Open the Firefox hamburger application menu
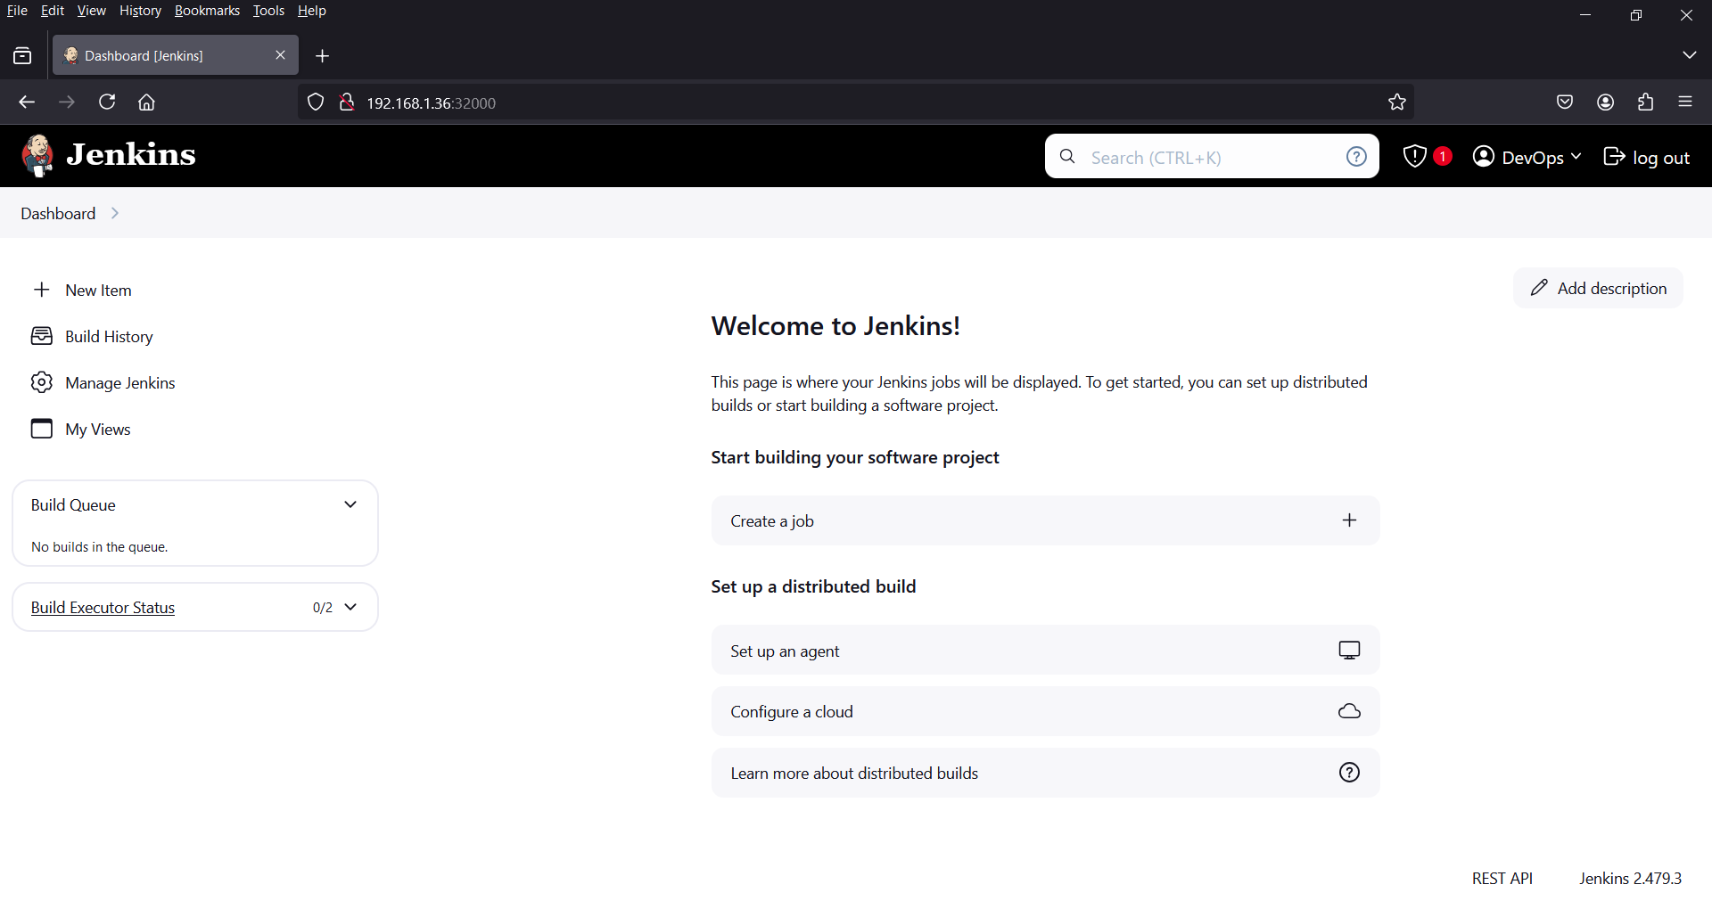 [1685, 102]
